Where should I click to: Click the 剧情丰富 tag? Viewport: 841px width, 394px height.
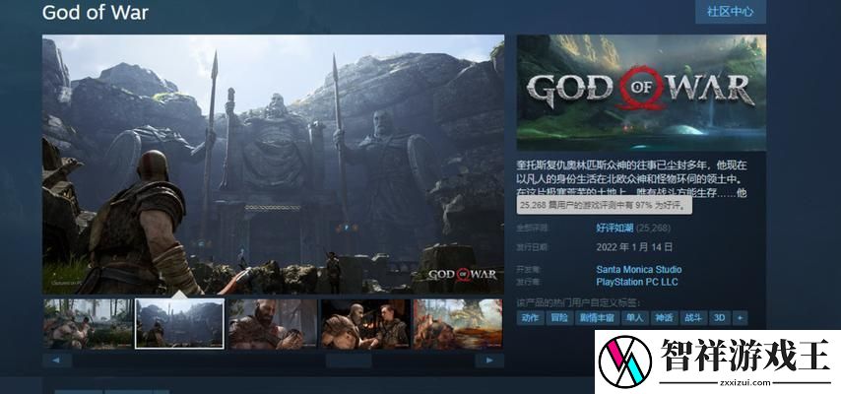[x=598, y=318]
